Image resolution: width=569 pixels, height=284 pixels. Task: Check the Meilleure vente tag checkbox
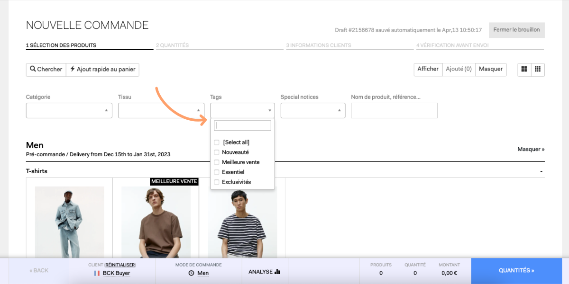(x=217, y=162)
